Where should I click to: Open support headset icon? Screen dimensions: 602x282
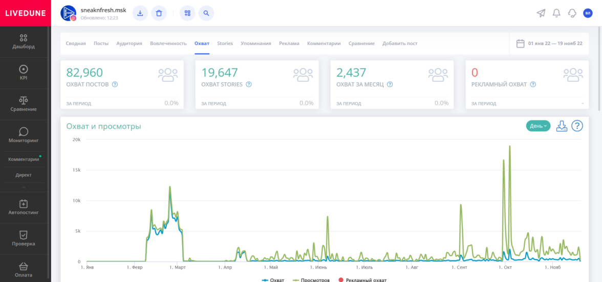(x=572, y=13)
